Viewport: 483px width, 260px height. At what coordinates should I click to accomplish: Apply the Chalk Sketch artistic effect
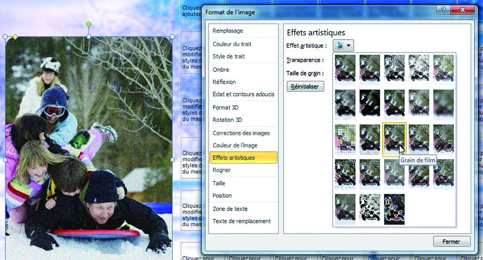345,105
